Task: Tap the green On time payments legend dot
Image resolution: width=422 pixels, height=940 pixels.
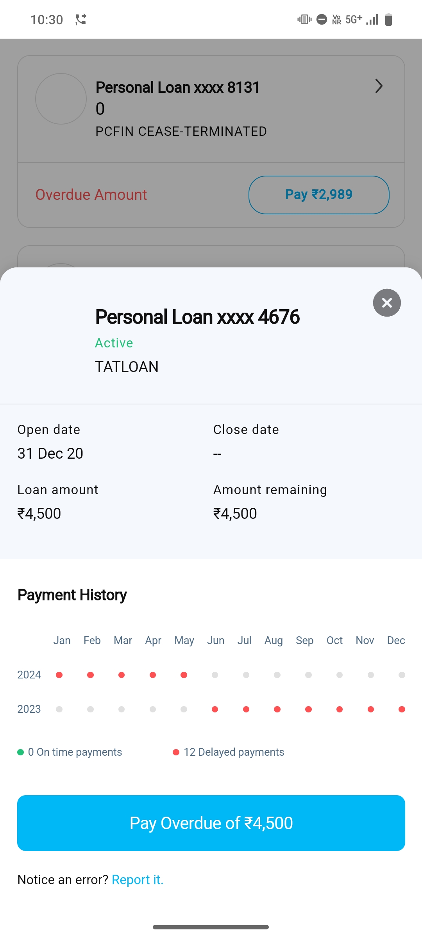Action: click(x=21, y=752)
